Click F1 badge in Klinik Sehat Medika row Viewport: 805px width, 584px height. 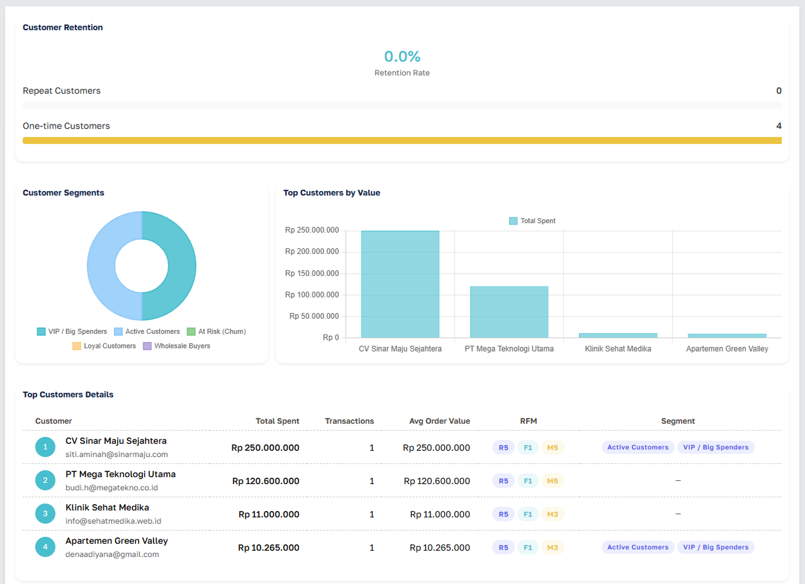tap(528, 514)
